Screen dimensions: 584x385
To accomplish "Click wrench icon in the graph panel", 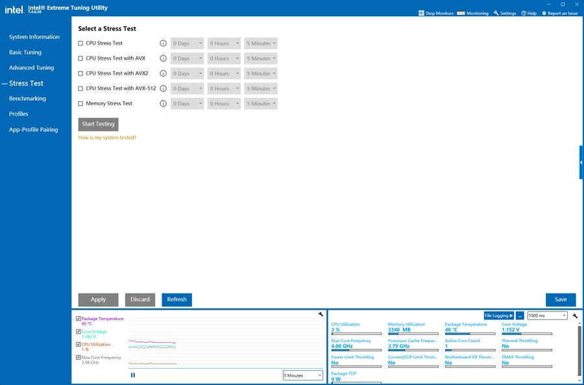I will [321, 314].
